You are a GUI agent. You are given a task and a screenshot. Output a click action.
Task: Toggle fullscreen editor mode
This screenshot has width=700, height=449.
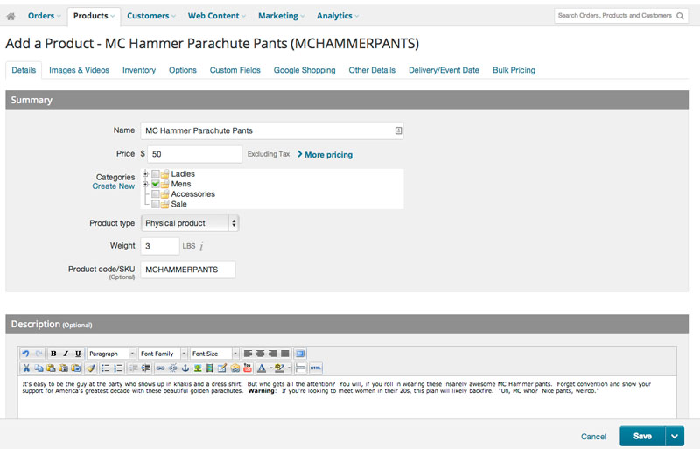pos(300,354)
